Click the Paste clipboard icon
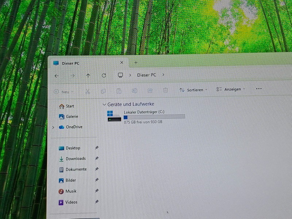 pos(119,91)
